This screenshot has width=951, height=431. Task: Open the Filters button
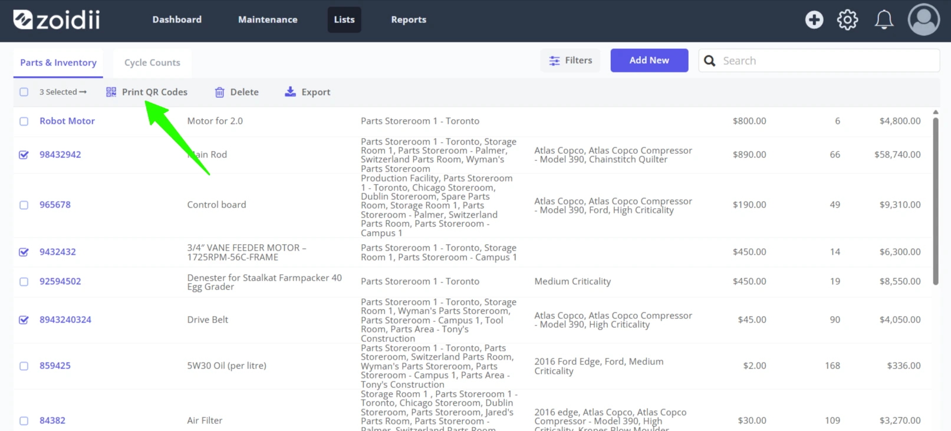click(x=570, y=60)
